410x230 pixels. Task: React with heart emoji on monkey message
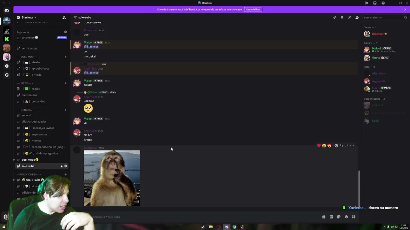[319, 146]
